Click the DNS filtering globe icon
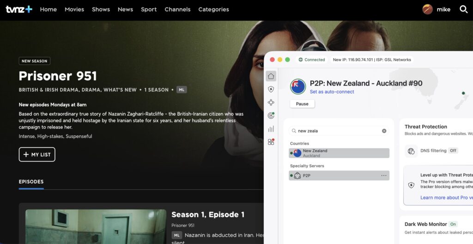The width and height of the screenshot is (473, 244). point(411,151)
